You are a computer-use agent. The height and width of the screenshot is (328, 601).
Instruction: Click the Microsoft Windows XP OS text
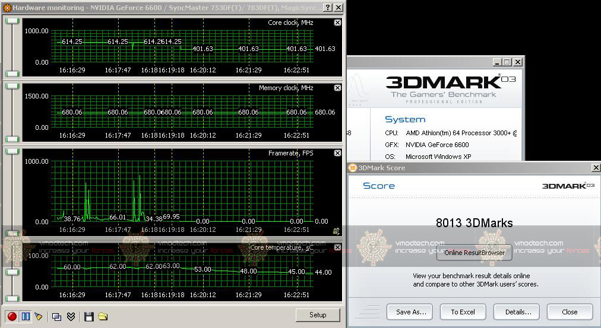[438, 157]
